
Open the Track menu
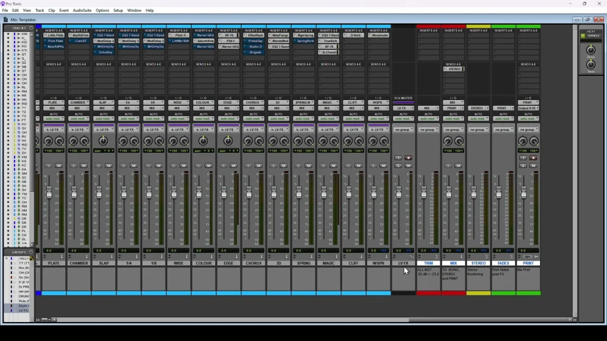coord(40,11)
